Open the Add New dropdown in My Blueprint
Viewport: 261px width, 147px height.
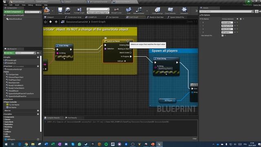9,53
